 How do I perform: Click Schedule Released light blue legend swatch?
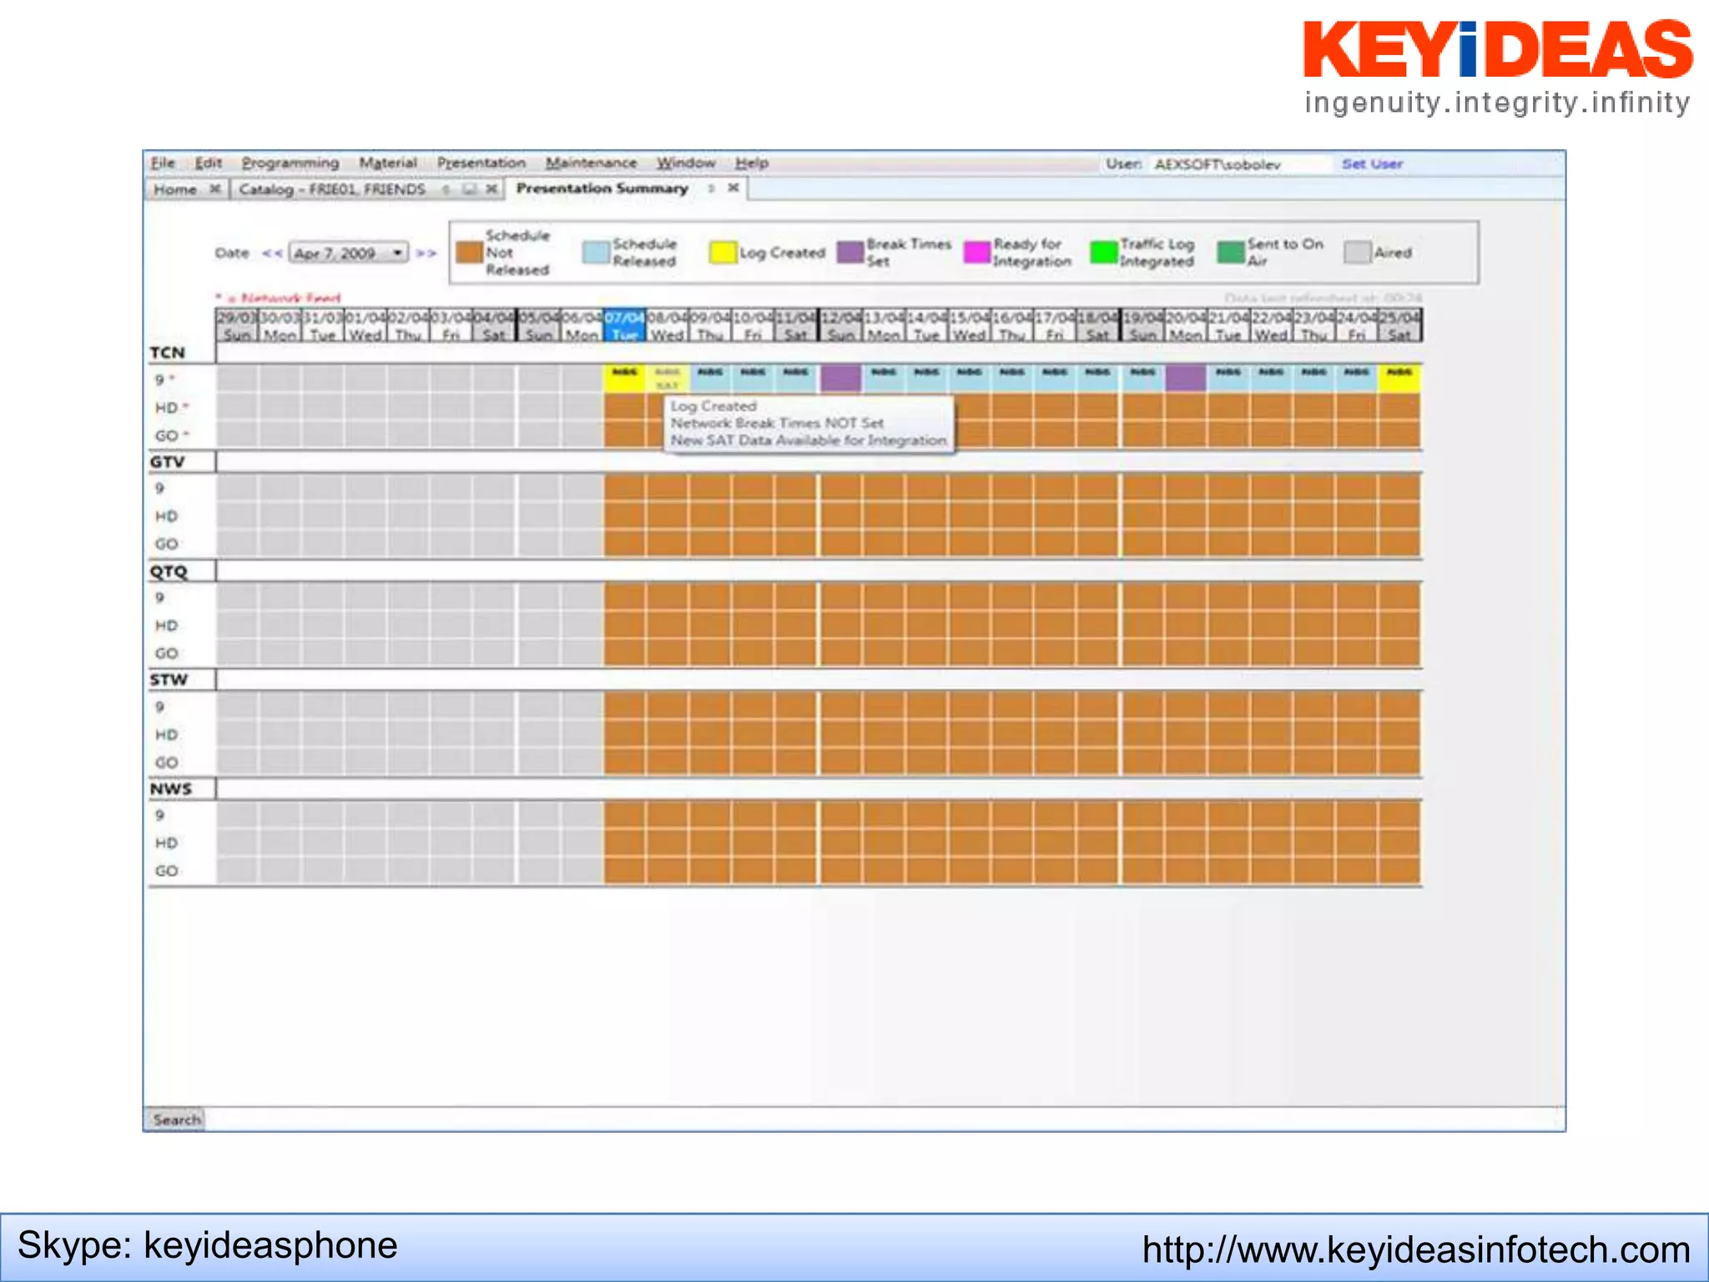(x=596, y=252)
